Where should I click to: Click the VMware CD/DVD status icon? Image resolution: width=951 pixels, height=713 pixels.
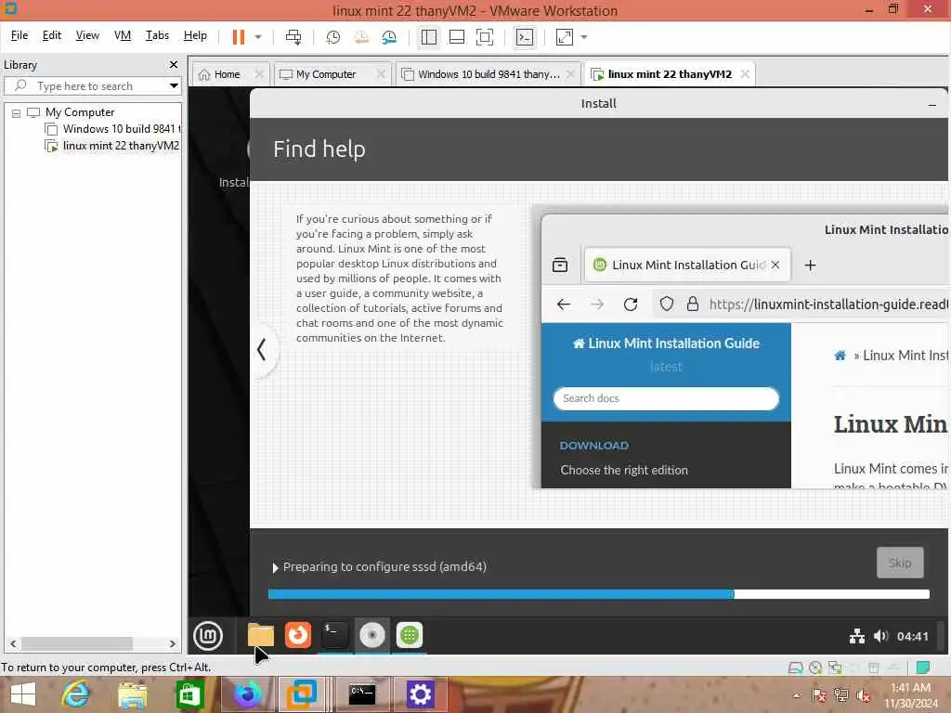point(815,668)
